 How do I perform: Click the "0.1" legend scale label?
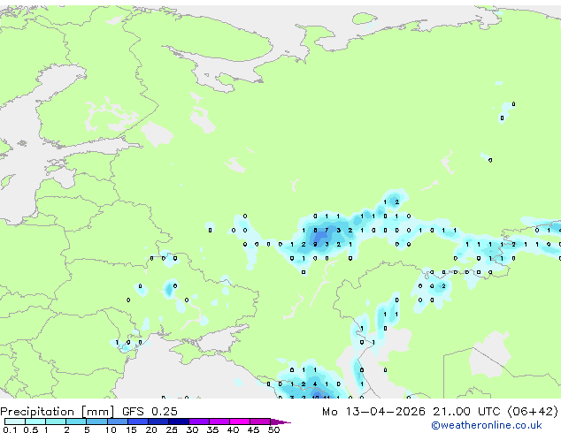(x=10, y=429)
